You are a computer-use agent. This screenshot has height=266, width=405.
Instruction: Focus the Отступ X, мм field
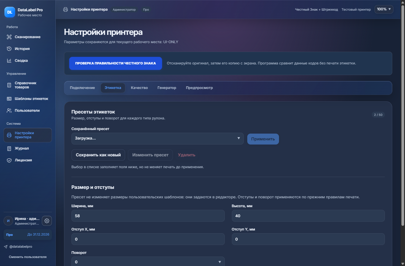148,239
